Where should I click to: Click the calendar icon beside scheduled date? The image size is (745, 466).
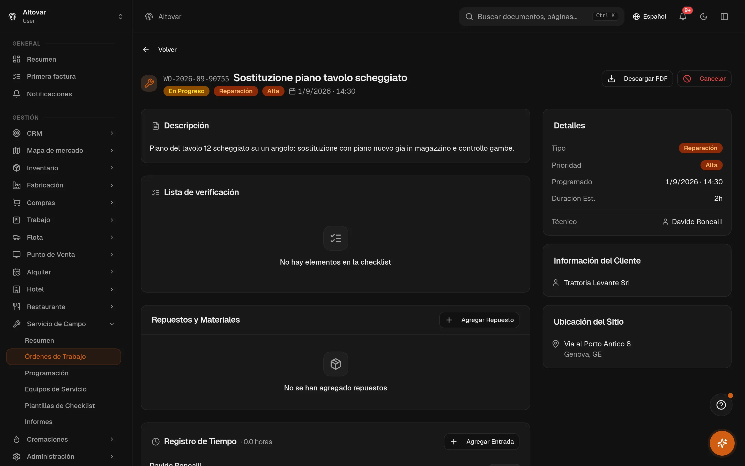tap(292, 91)
